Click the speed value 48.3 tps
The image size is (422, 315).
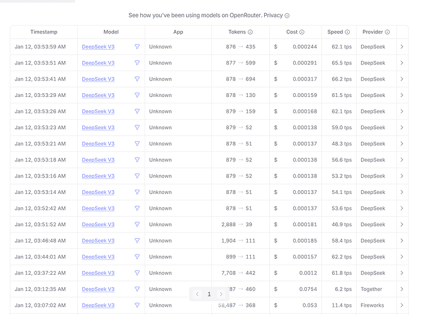click(x=341, y=144)
